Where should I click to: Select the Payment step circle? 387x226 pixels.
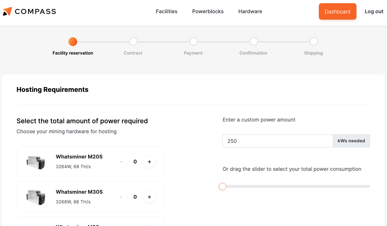point(193,42)
